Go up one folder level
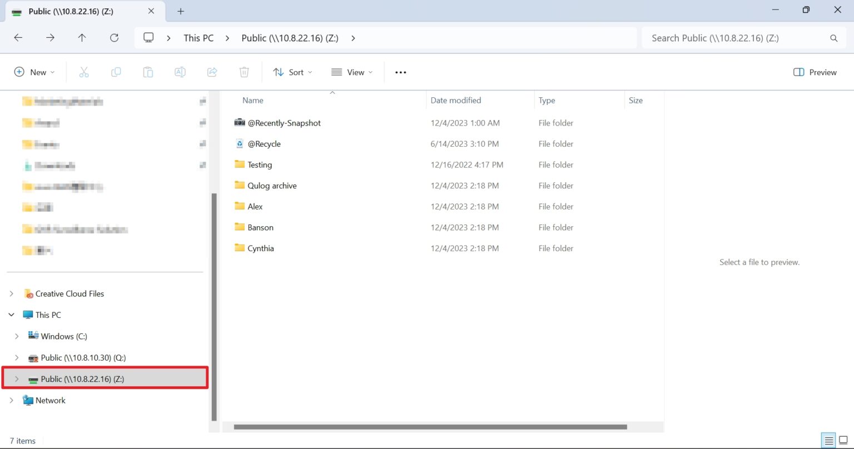The image size is (854, 449). point(82,38)
